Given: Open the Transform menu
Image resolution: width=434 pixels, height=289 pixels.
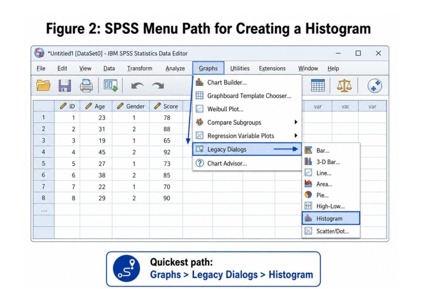Looking at the screenshot, I should [140, 68].
